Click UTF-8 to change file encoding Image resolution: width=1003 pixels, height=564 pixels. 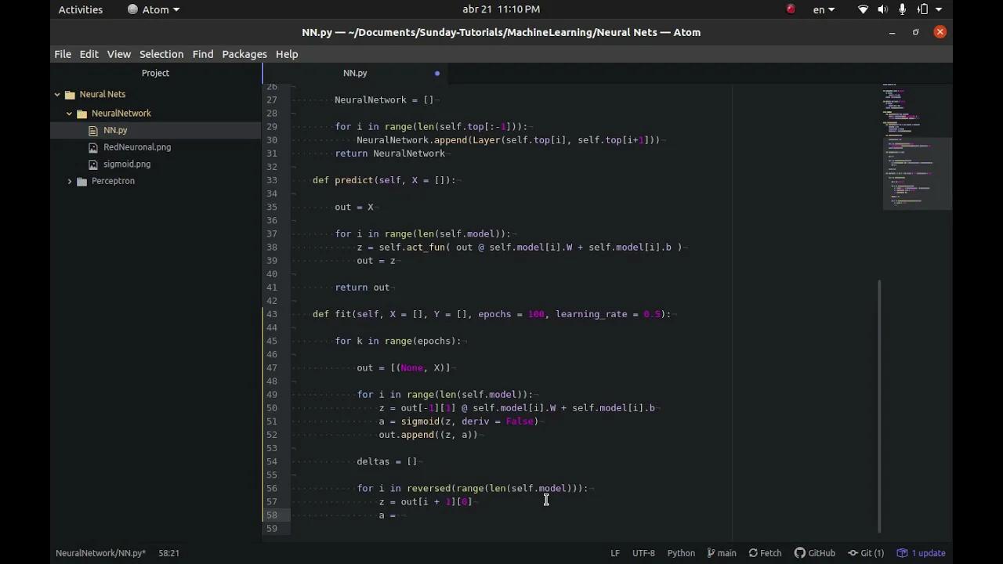pyautogui.click(x=643, y=553)
